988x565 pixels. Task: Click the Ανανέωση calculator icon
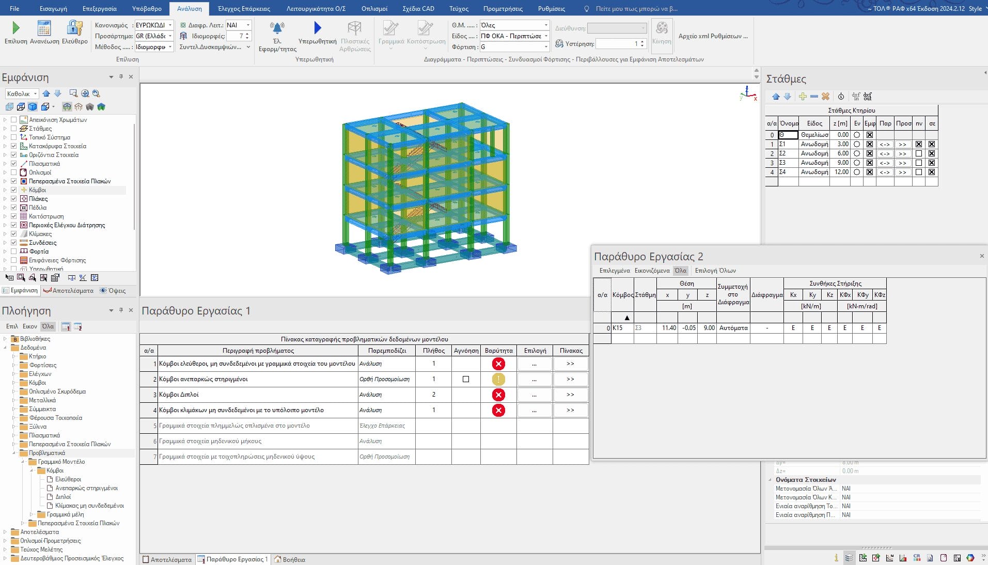[44, 28]
